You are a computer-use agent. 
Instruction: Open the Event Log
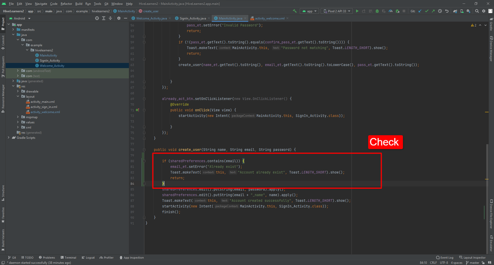pyautogui.click(x=445, y=258)
